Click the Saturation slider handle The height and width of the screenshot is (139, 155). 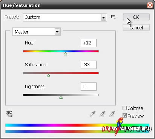pos(48,76)
